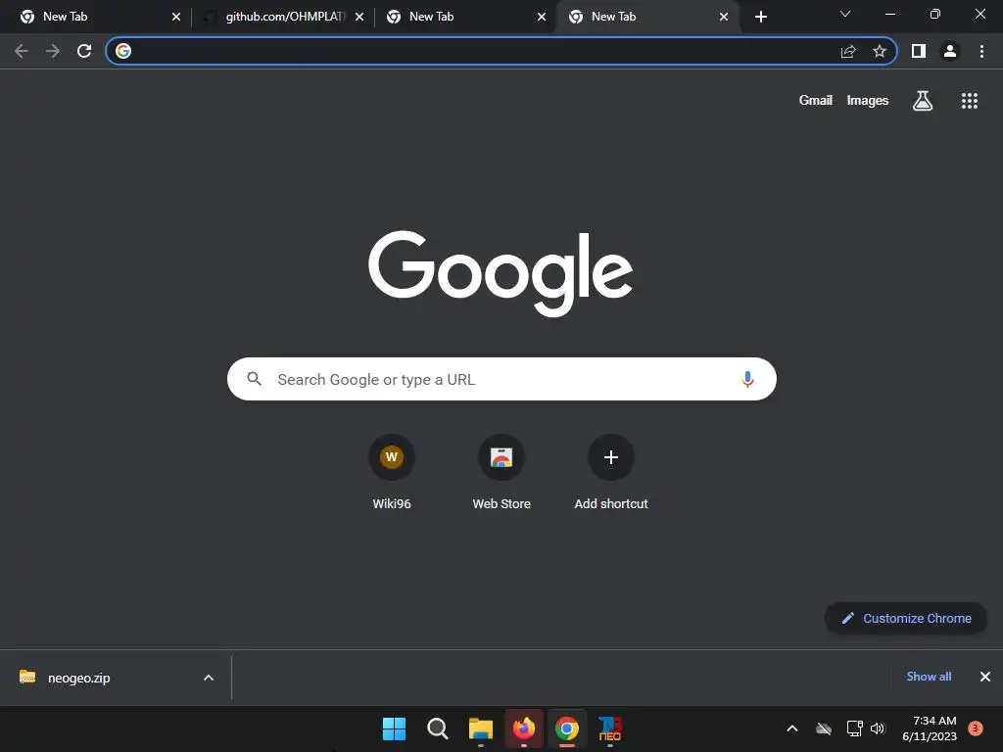
Task: Open the Web Store shortcut
Action: coord(501,472)
